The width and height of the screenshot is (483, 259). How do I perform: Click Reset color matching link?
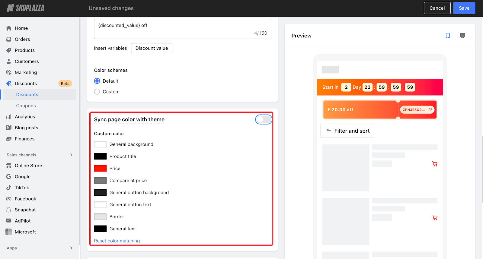(117, 241)
